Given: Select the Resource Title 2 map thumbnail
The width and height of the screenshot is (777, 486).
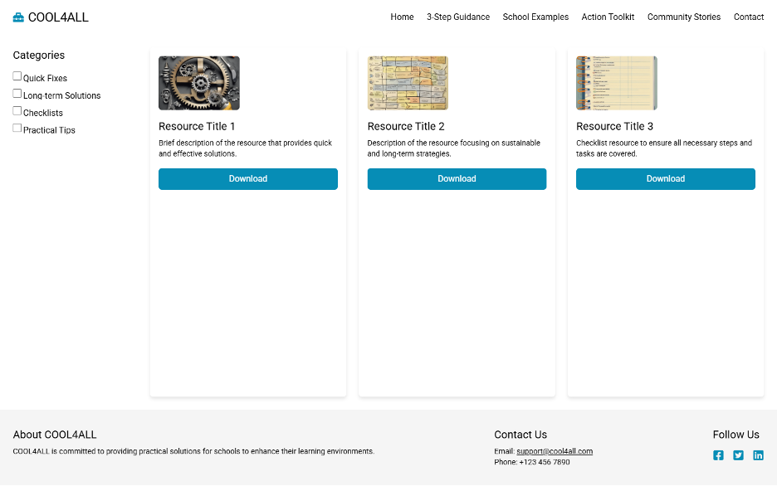Looking at the screenshot, I should 408,83.
